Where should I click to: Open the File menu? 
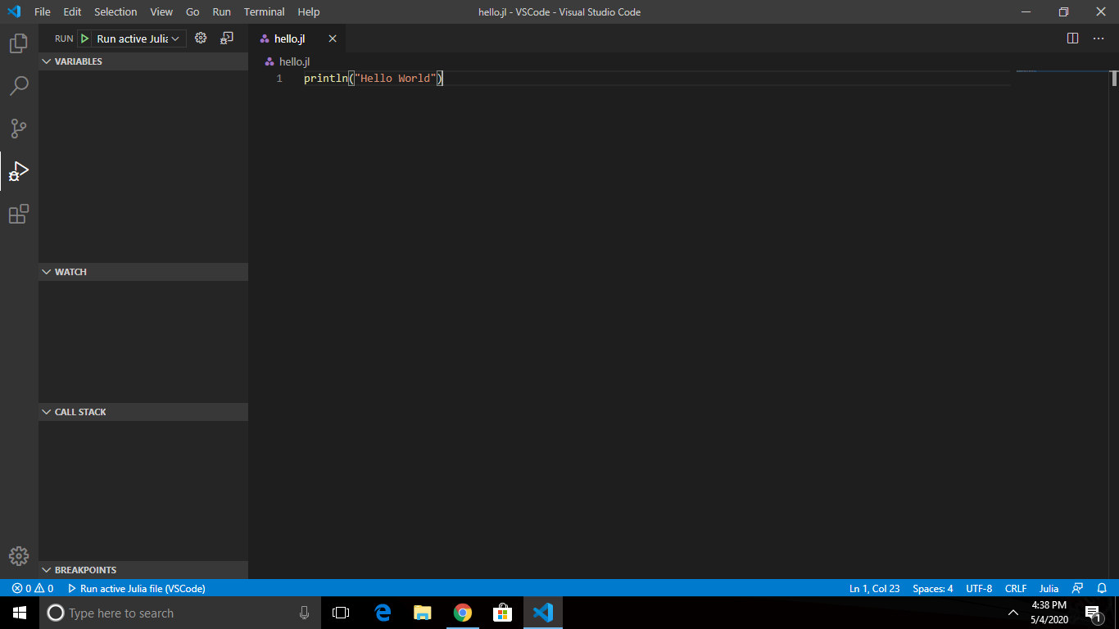pos(43,12)
